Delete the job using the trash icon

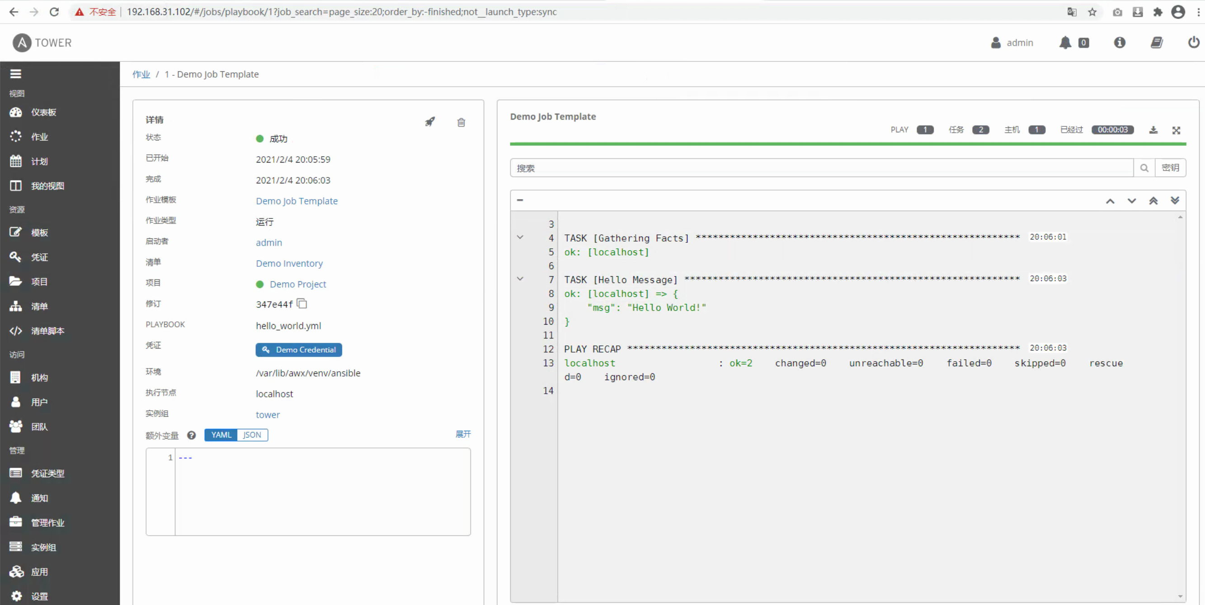[x=461, y=122]
